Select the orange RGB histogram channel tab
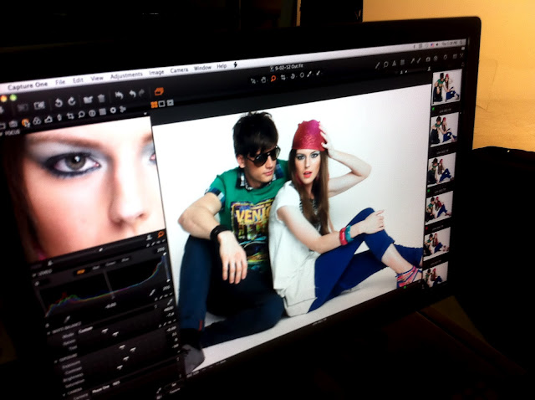Image resolution: width=535 pixels, height=400 pixels. click(x=80, y=272)
